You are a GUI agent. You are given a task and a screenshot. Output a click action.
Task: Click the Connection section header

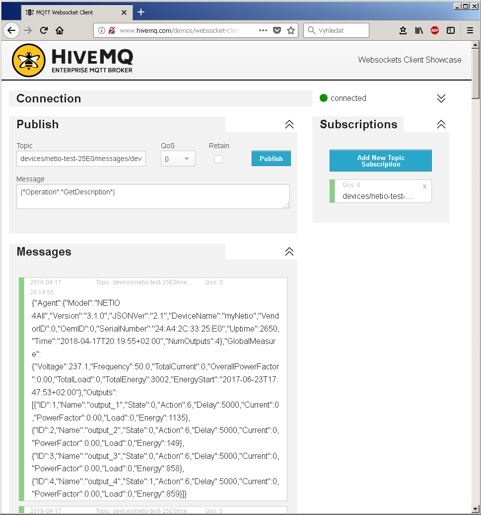(x=160, y=98)
